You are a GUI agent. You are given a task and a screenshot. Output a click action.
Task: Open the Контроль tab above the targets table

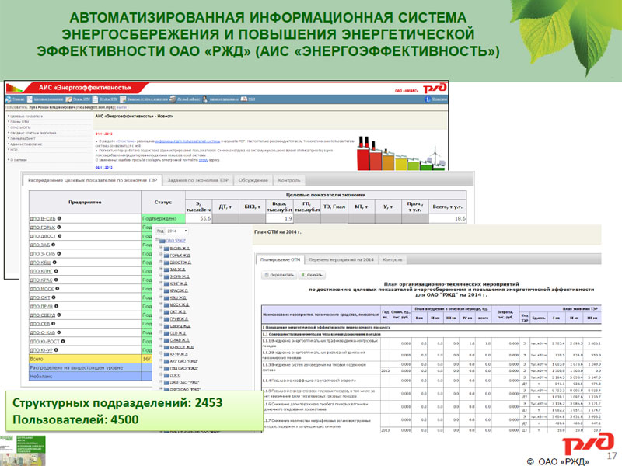tap(289, 180)
